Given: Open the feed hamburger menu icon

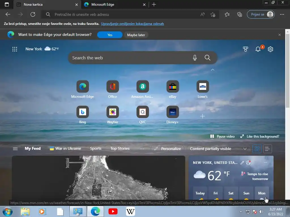Looking at the screenshot, I should point(15,149).
